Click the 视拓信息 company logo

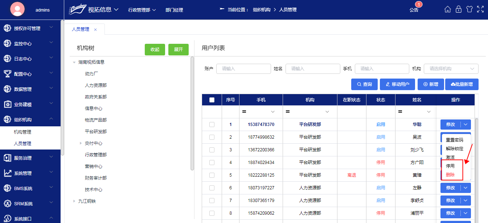[x=77, y=9]
